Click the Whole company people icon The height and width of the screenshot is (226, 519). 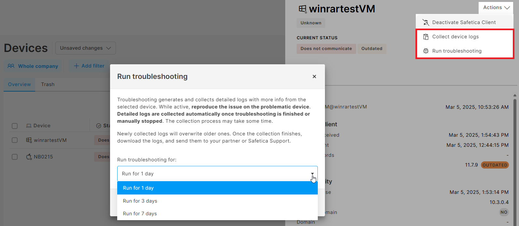(x=11, y=66)
